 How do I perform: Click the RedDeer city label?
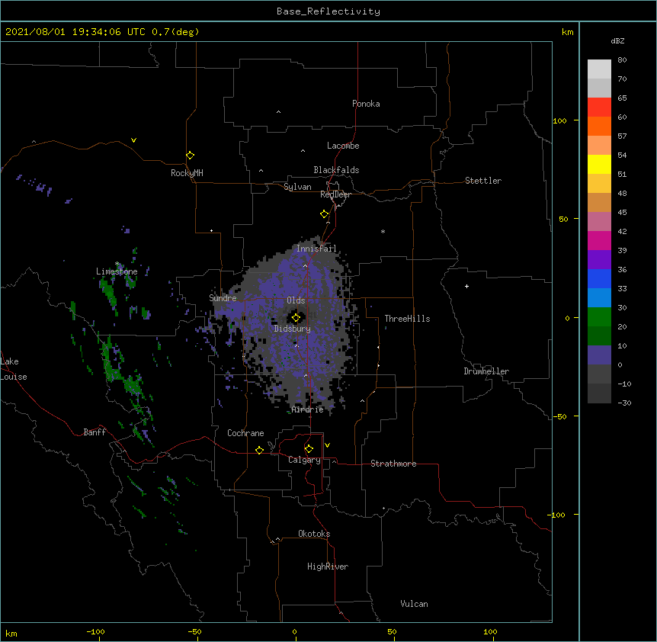(335, 194)
